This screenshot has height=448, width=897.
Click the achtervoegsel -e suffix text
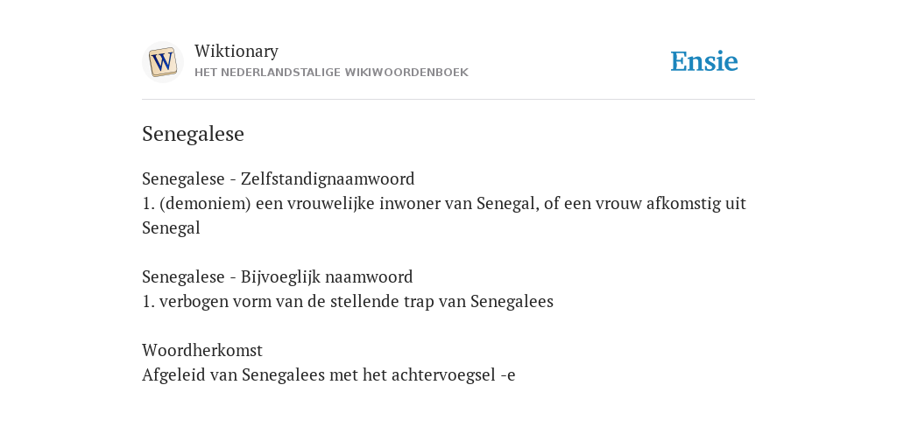(454, 374)
